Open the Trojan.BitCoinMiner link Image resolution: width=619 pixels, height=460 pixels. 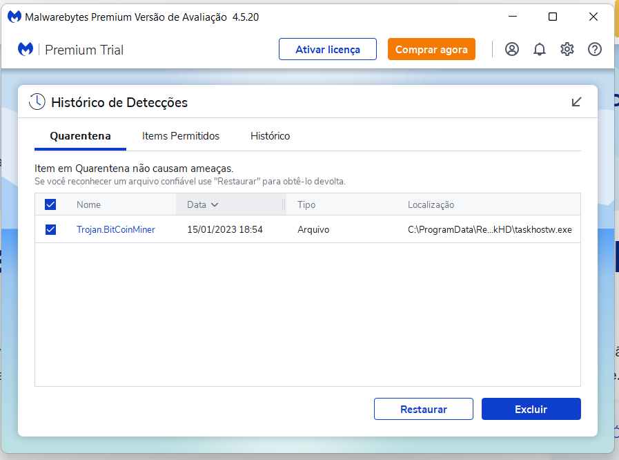click(116, 229)
